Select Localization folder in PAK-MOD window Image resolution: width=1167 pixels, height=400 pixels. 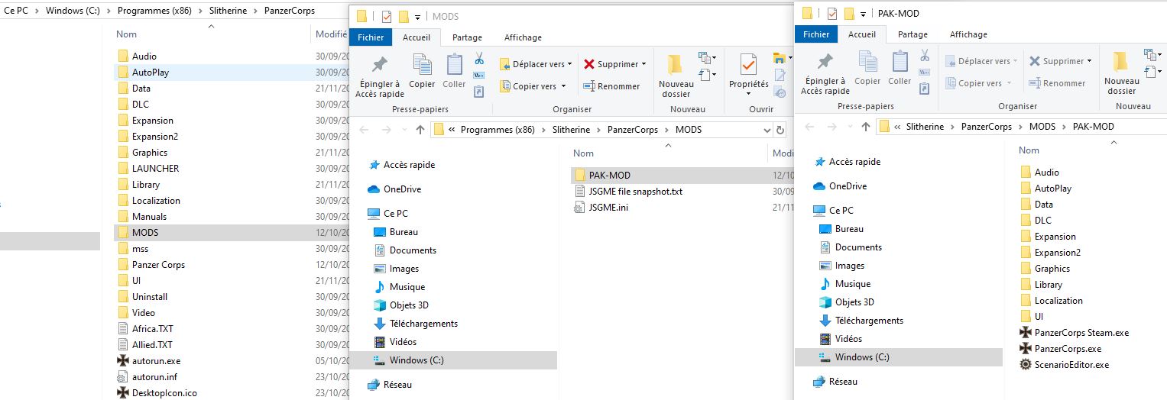click(1051, 301)
